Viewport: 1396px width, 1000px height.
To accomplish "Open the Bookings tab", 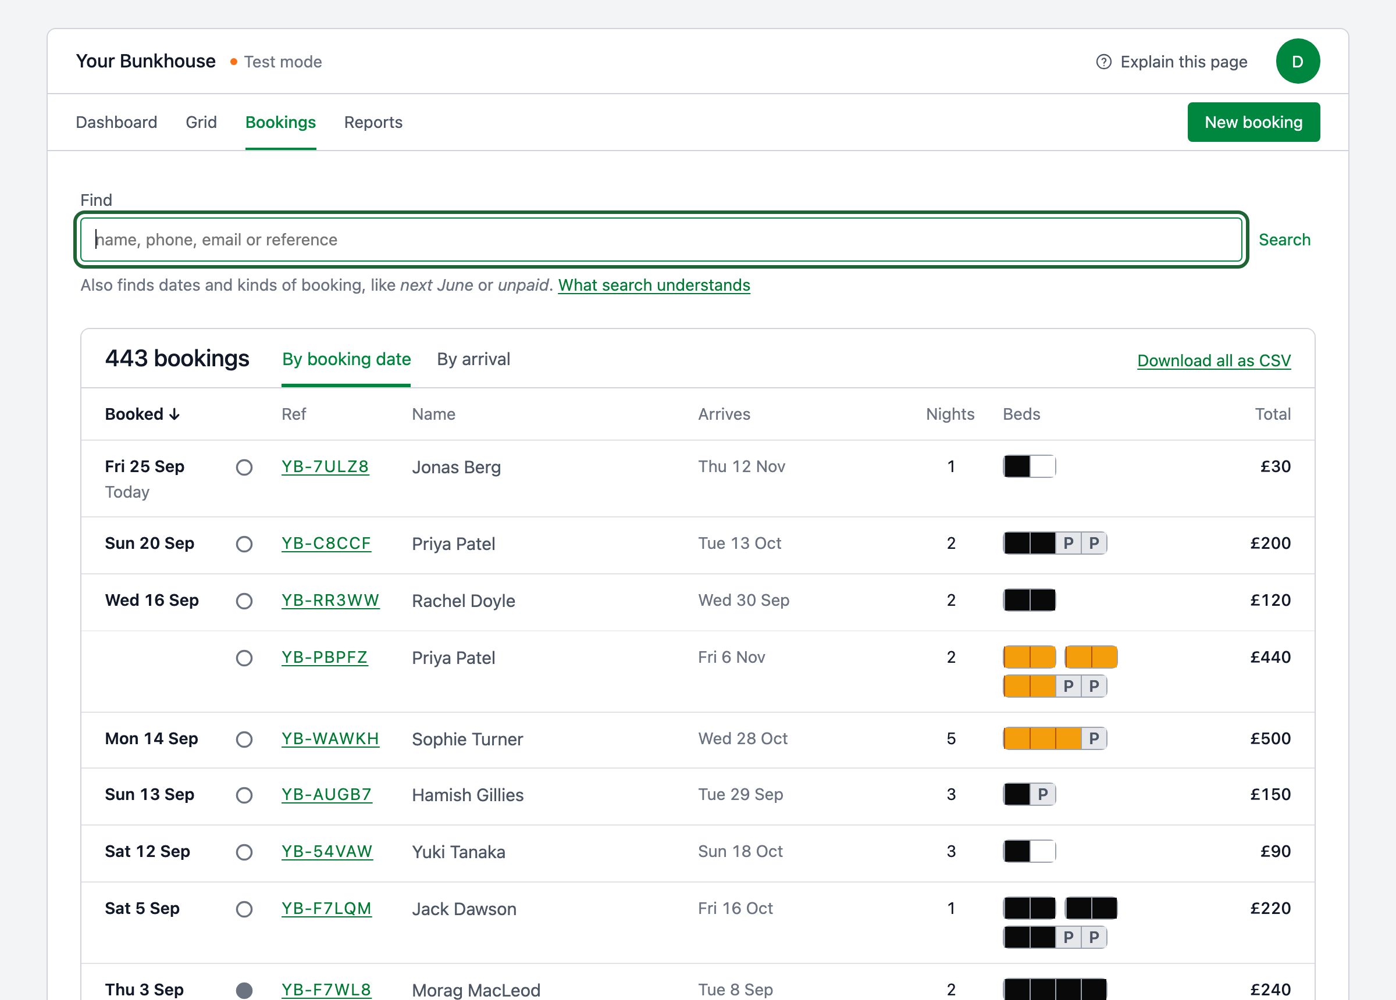I will tap(281, 123).
